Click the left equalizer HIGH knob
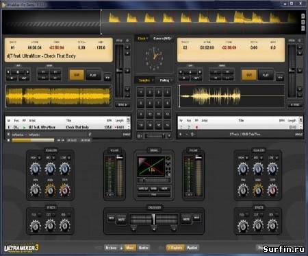Viewport: 308px width, 256px height. (x=35, y=169)
